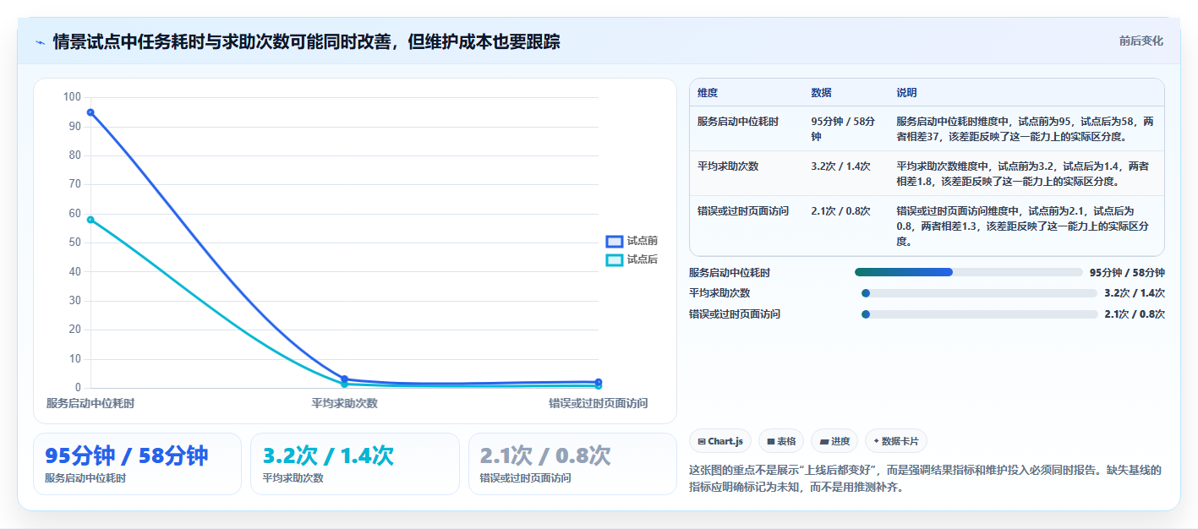Select the 3.2次 / 1.4次 data card
This screenshot has width=1198, height=529.
(x=355, y=464)
